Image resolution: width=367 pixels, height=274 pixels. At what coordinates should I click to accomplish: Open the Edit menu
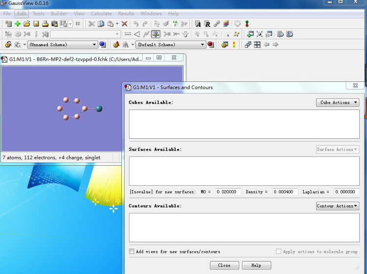[x=22, y=14]
